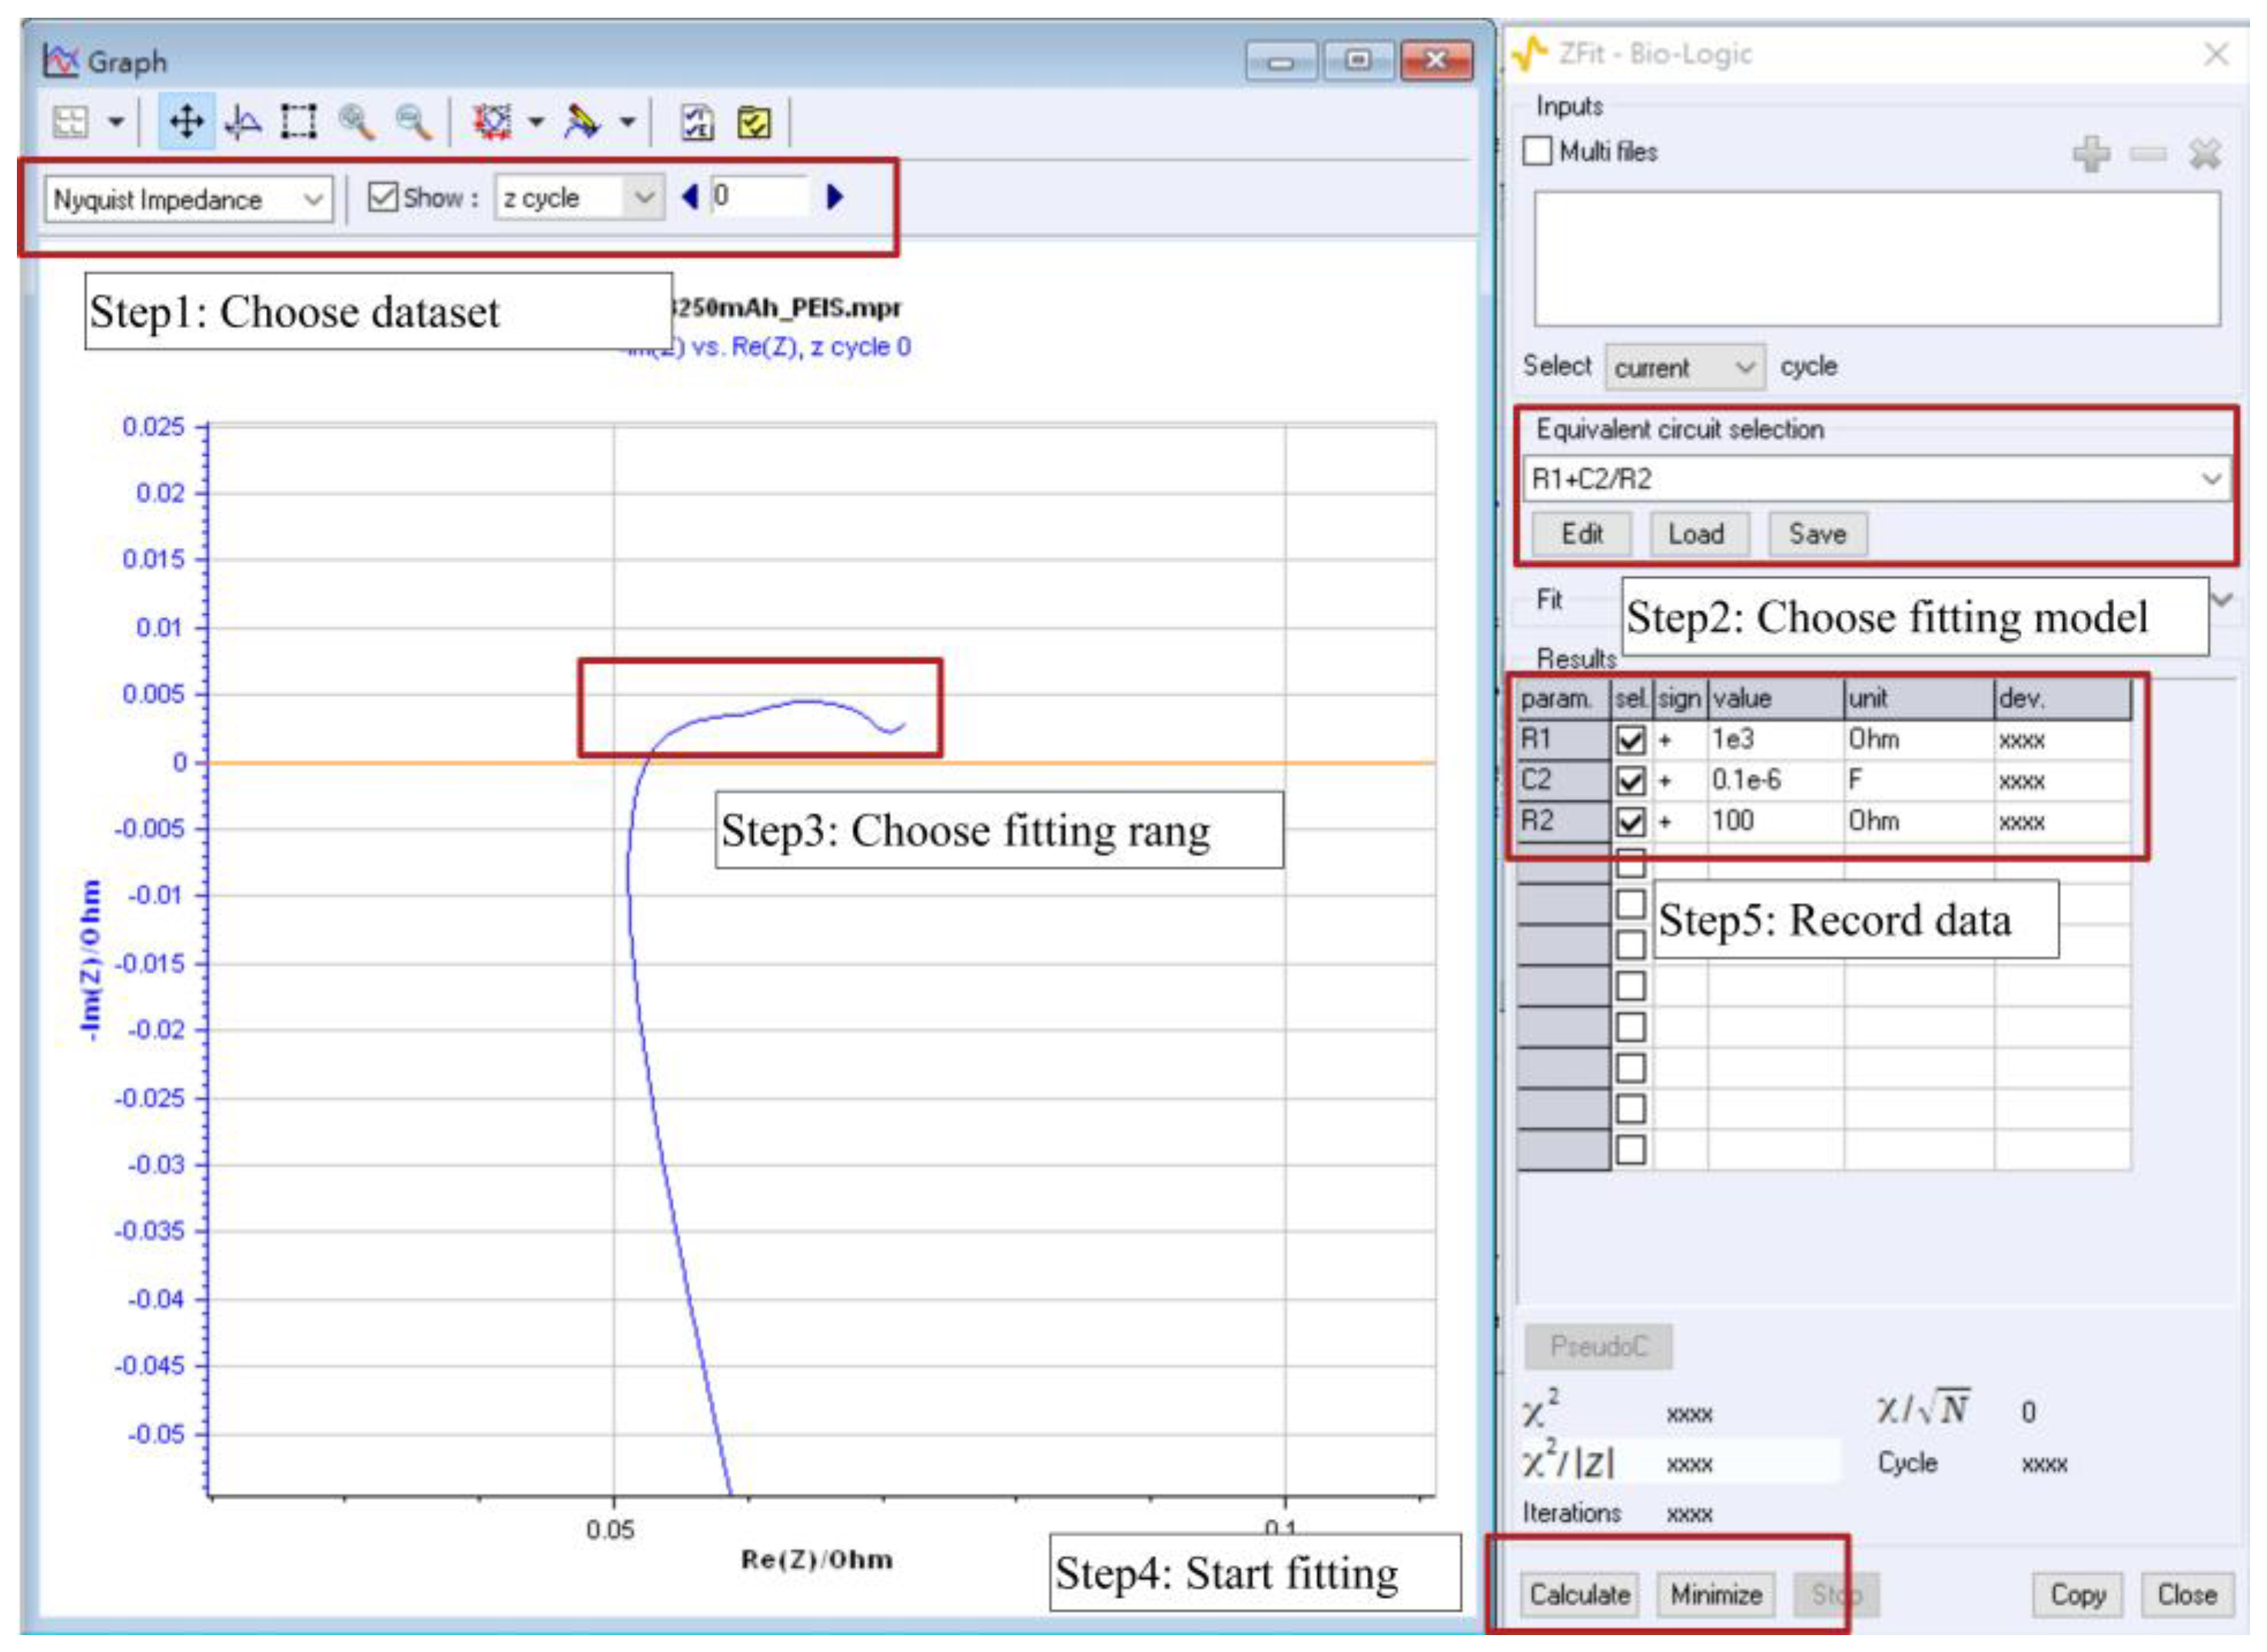Enable the Multi files checkbox
Image resolution: width=2267 pixels, height=1652 pixels.
tap(1537, 152)
